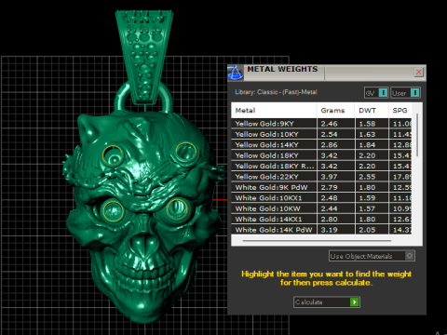The width and height of the screenshot is (447, 335).
Task: Click the DWT column header
Action: (372, 111)
